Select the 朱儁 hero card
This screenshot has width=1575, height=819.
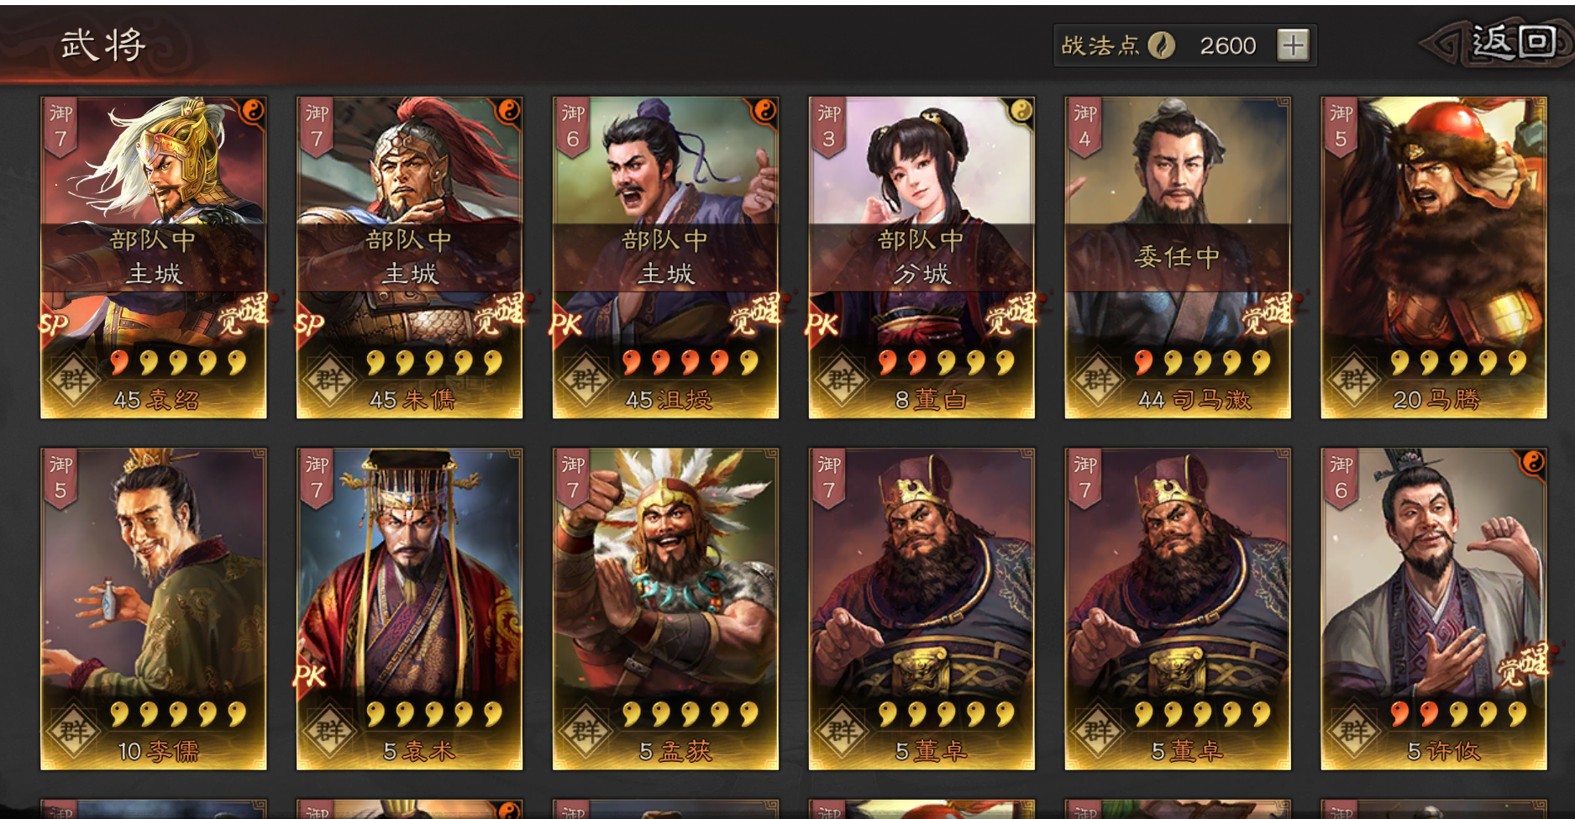click(x=410, y=257)
